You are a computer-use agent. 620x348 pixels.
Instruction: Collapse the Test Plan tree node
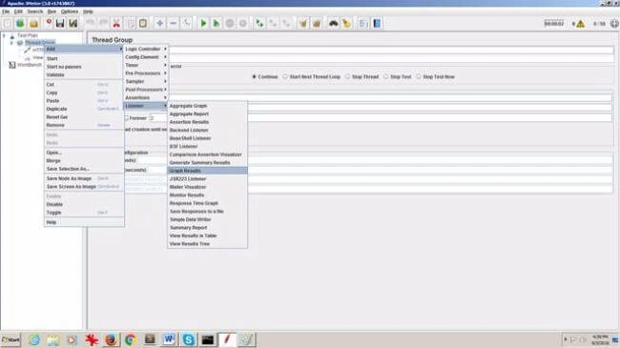point(4,35)
